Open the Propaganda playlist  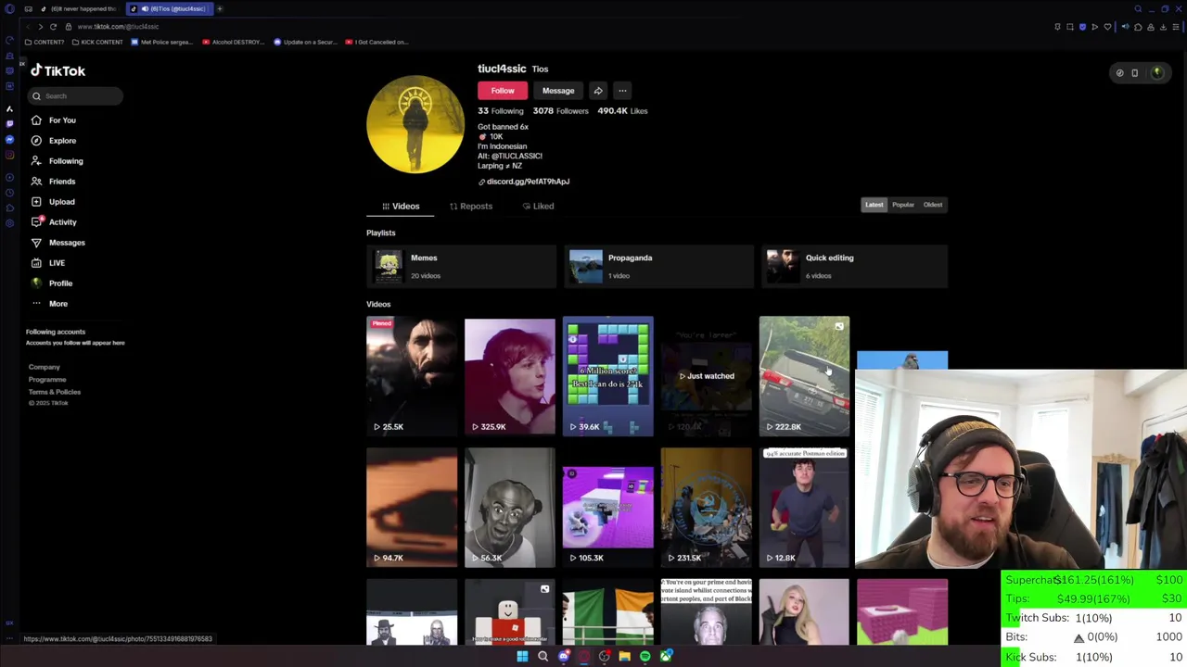pos(657,267)
